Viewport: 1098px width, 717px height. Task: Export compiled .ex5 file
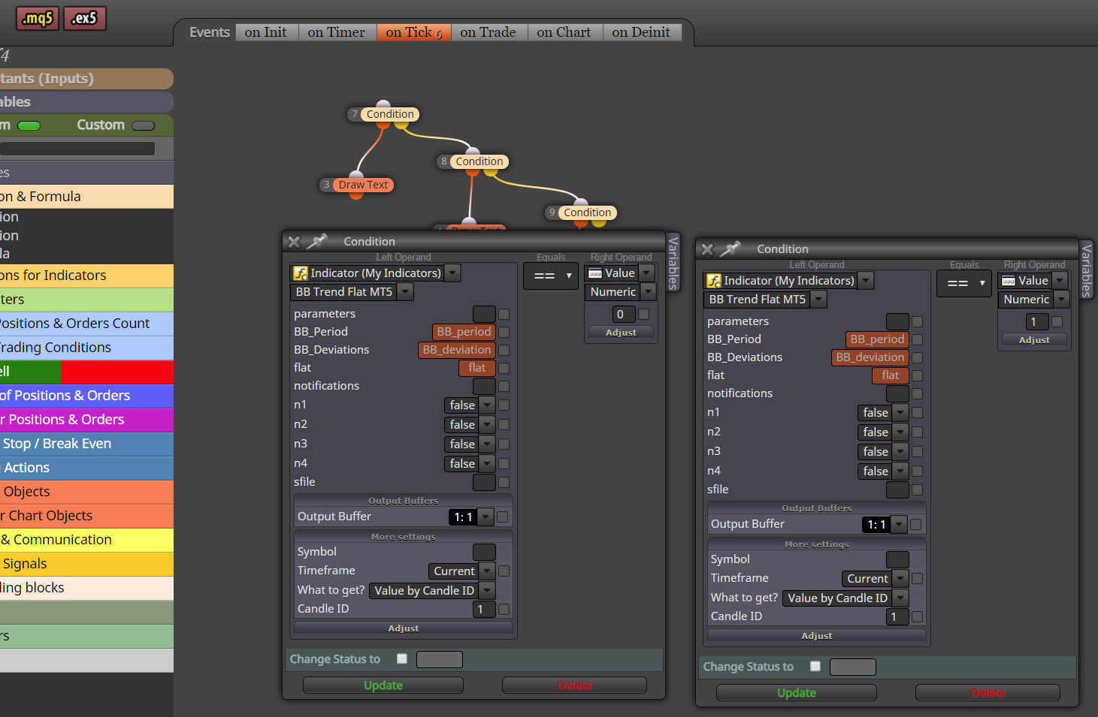click(x=85, y=18)
